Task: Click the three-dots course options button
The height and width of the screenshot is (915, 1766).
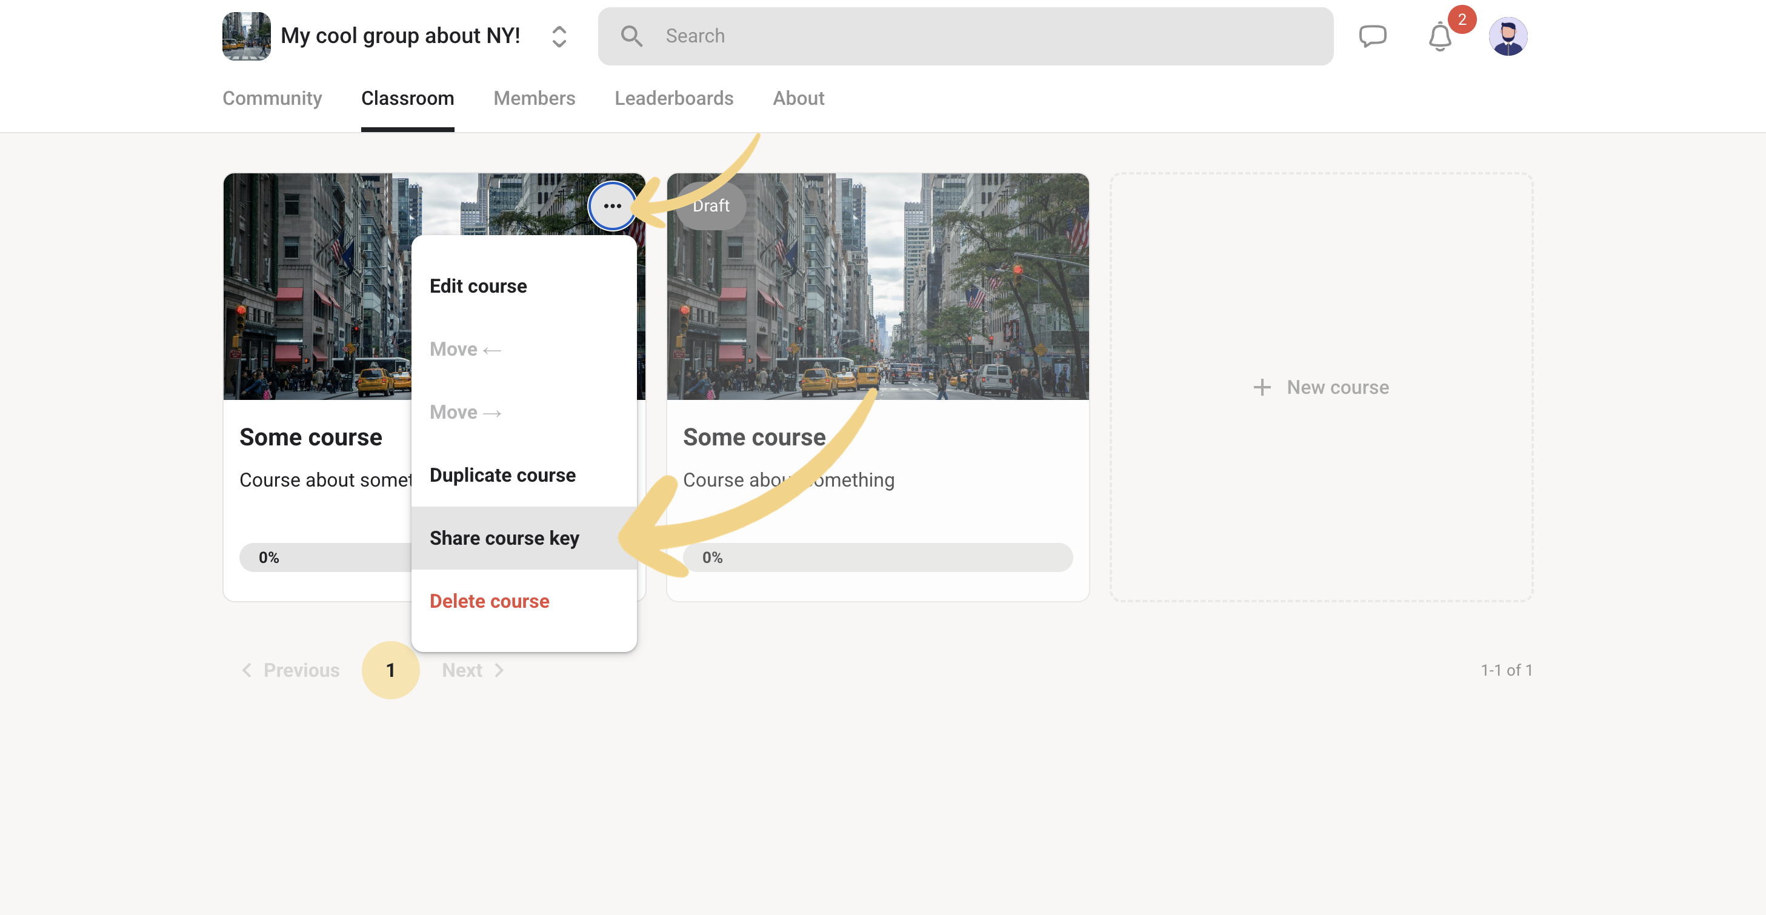Action: (x=612, y=205)
